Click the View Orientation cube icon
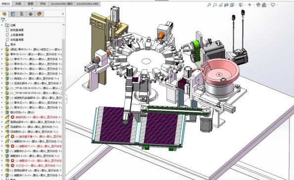This screenshot has width=294, height=180. click(x=232, y=5)
